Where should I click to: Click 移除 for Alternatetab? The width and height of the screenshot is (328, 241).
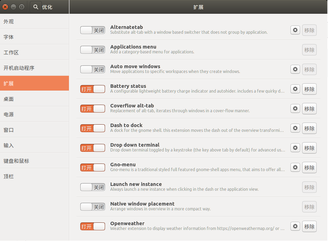(x=309, y=30)
